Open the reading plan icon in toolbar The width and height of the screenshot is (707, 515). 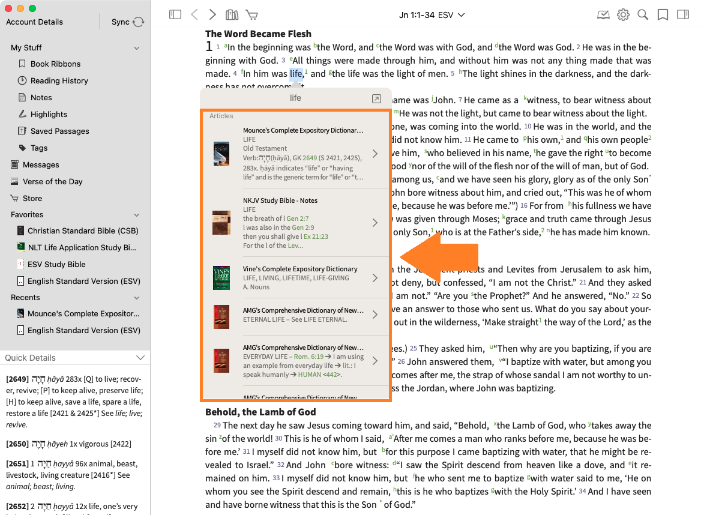[x=603, y=15]
